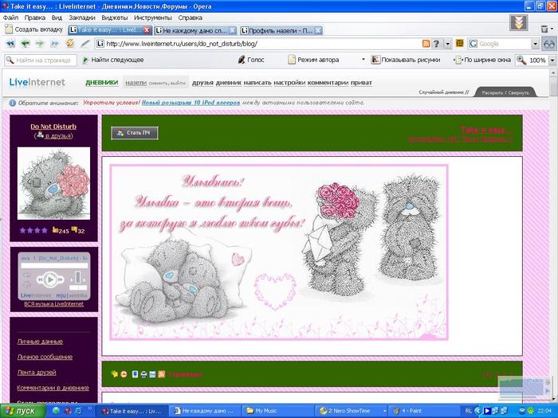Go back using the green back arrow

(x=25, y=44)
